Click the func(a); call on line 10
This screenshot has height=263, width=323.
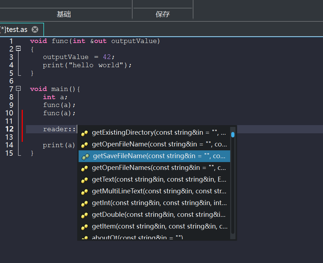(x=59, y=113)
